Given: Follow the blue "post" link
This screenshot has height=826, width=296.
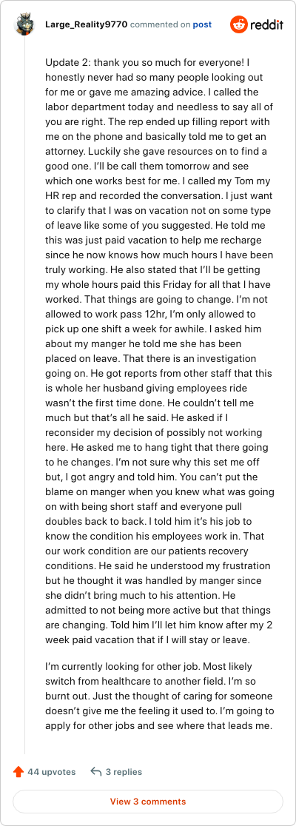Looking at the screenshot, I should 202,24.
